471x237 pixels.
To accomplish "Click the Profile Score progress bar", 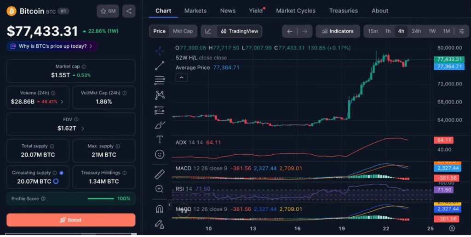I will tap(101, 198).
